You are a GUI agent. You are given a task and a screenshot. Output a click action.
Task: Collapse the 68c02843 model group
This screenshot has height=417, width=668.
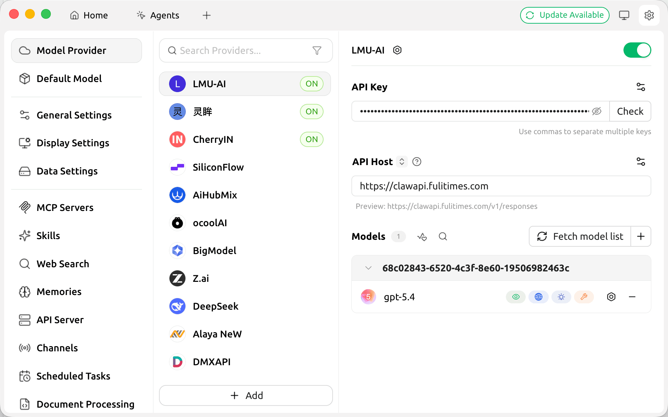click(368, 268)
